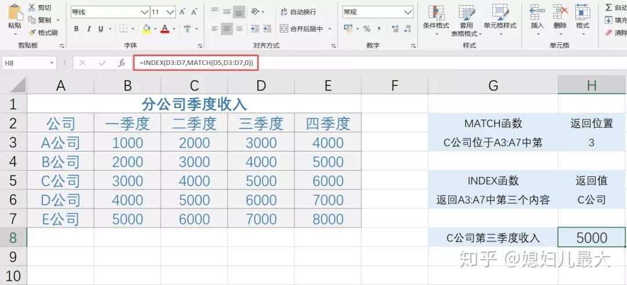Toggle center horizontal alignment
The width and height of the screenshot is (627, 285).
click(227, 29)
